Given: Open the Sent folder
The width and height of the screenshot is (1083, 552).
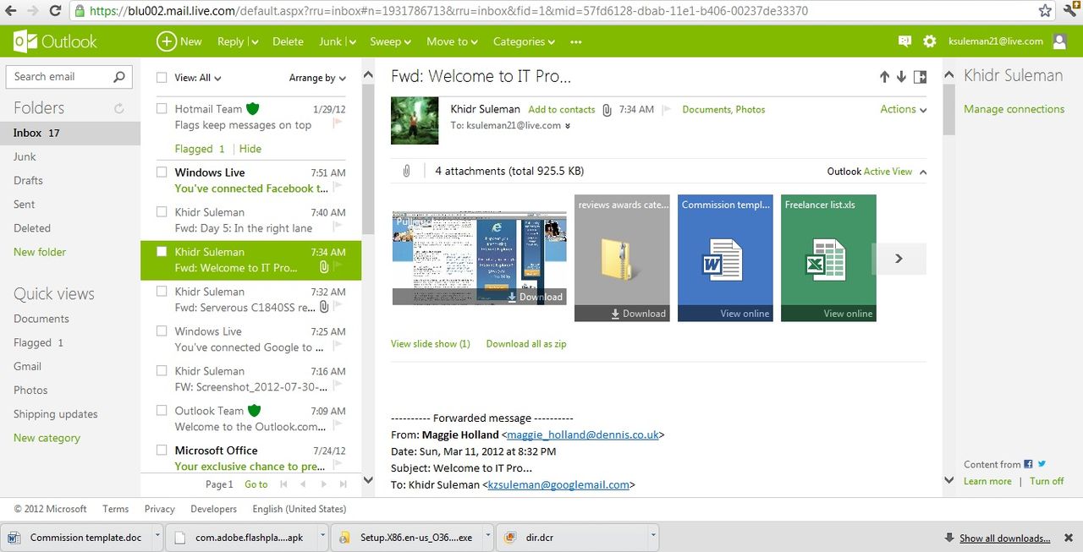Looking at the screenshot, I should [24, 204].
